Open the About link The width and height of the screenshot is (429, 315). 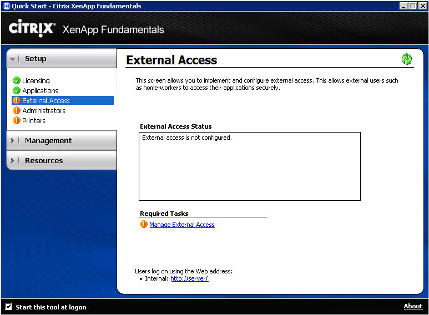pos(413,306)
